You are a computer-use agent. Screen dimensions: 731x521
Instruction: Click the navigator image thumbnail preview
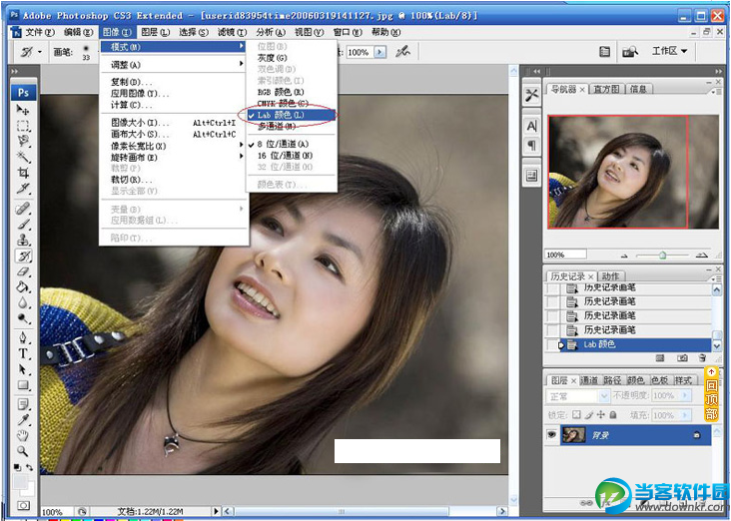pos(618,172)
